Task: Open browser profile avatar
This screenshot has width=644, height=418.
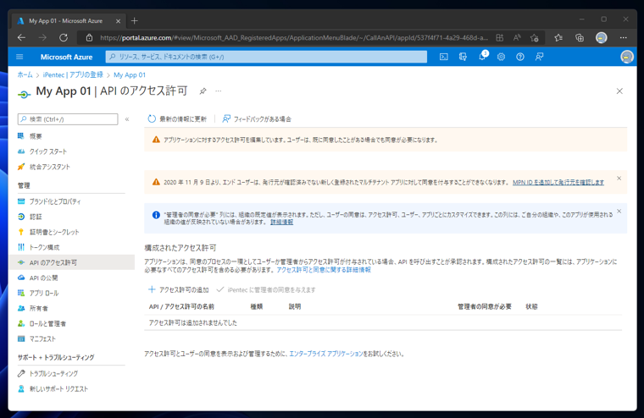Action: tap(602, 38)
